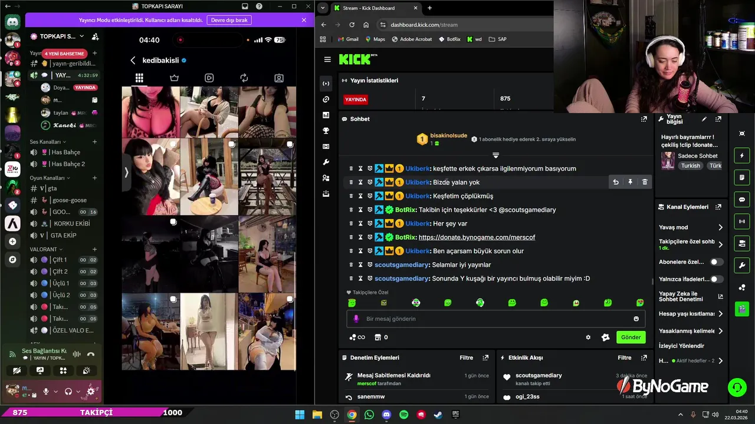Delete the 'Bizde yalan yok' chat message
The width and height of the screenshot is (755, 424).
[x=645, y=182]
